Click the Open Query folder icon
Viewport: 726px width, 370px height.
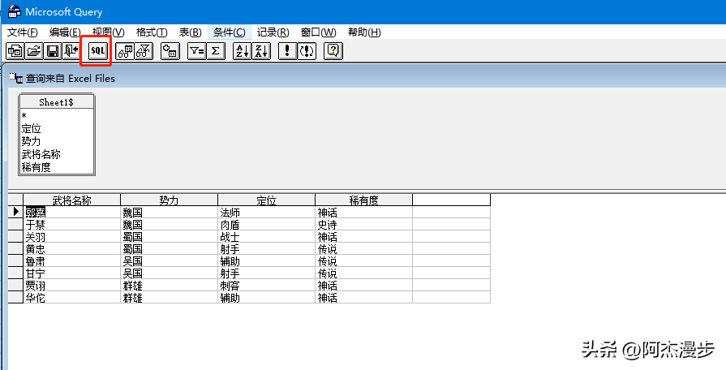(34, 50)
